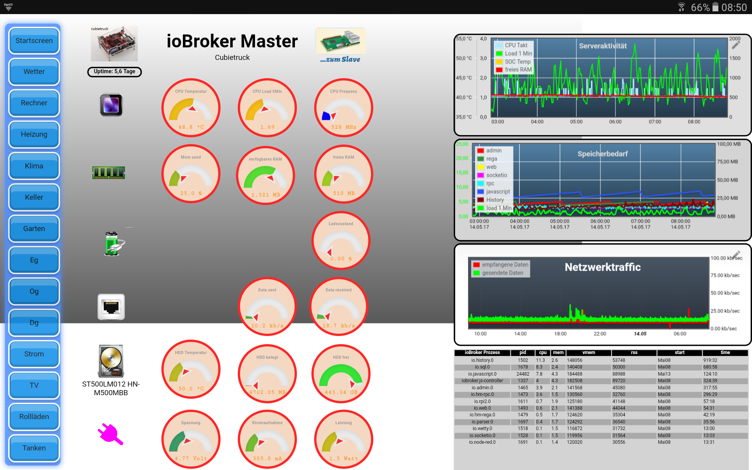Click the magenta power plug icon
Screen dimensions: 752x470
coord(110,434)
